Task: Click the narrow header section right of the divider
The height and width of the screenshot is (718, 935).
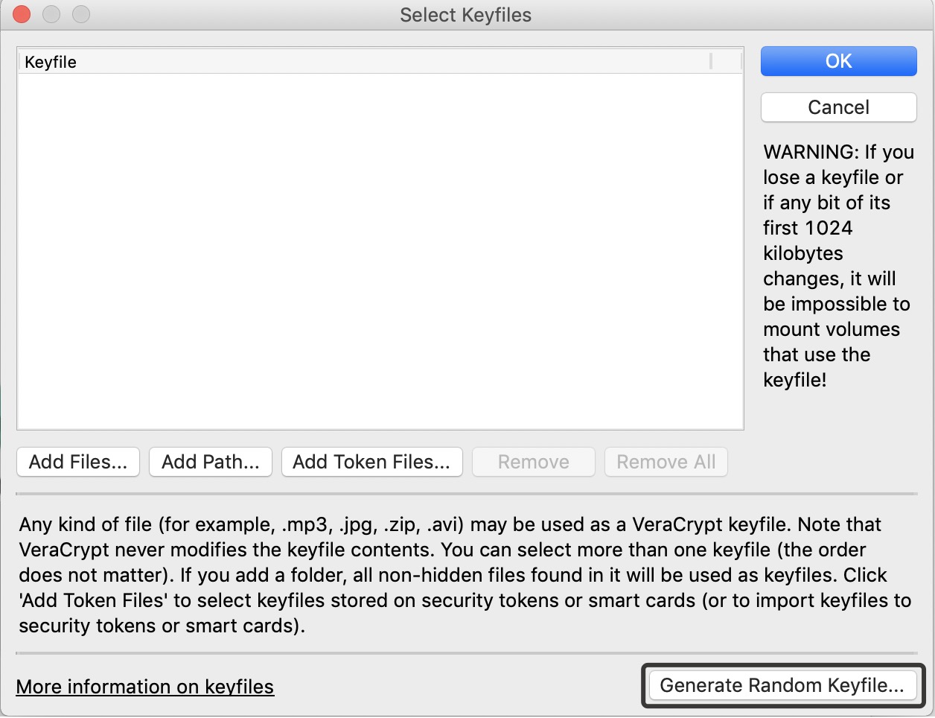Action: pos(727,61)
